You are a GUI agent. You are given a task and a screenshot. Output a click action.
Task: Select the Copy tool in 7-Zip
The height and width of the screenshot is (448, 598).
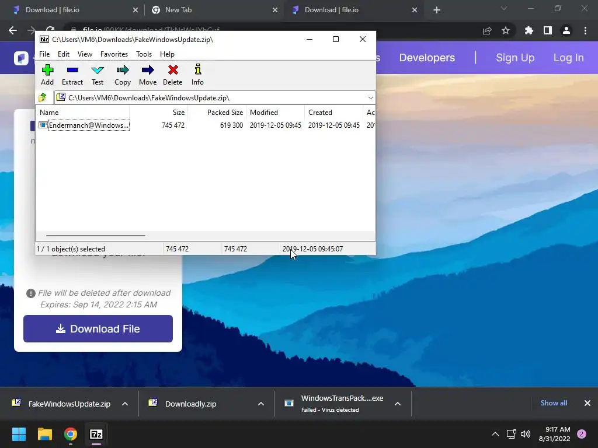pos(123,75)
